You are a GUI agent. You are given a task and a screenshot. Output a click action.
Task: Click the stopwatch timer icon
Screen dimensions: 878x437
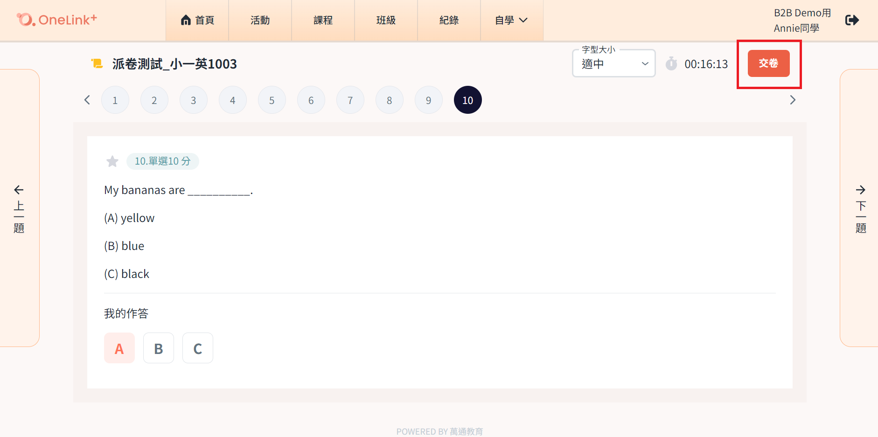click(x=671, y=63)
